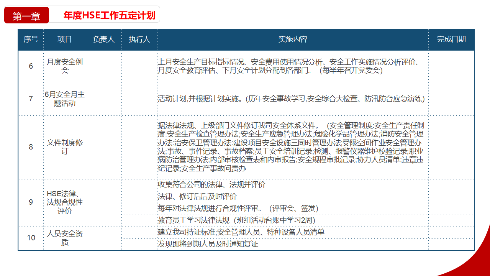Select the 月度安全例会 project cell
Screen dimensions: 490x276
tap(65, 66)
